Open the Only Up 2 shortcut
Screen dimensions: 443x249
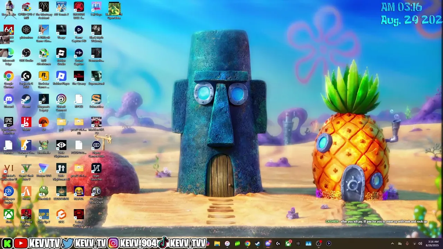[x=44, y=216]
